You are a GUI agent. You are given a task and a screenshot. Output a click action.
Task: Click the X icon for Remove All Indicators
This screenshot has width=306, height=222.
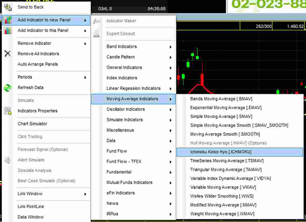click(8, 54)
